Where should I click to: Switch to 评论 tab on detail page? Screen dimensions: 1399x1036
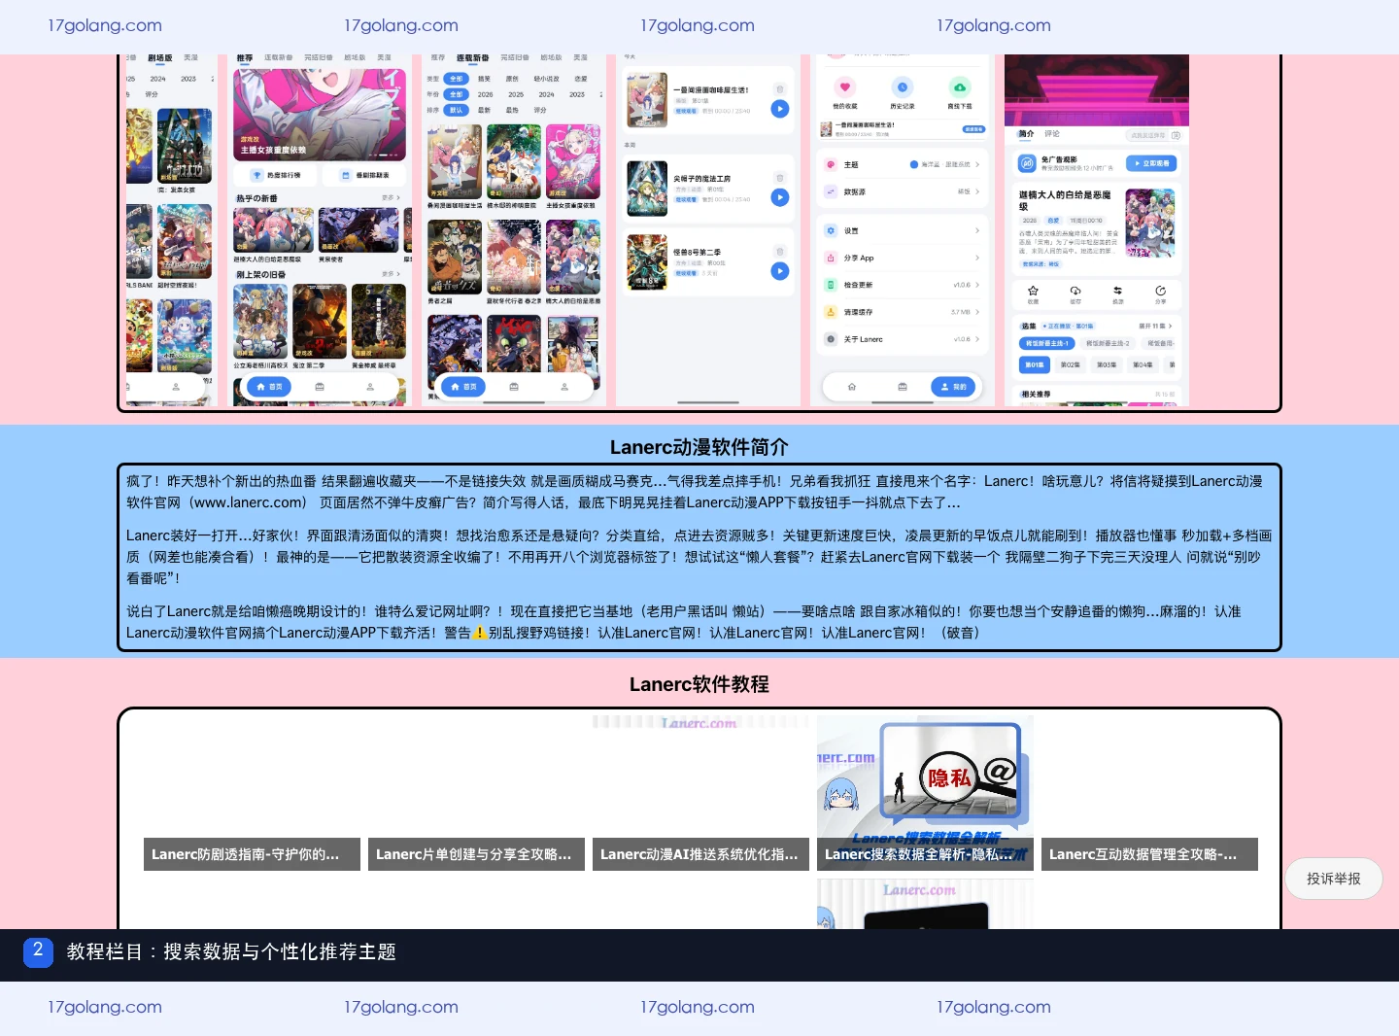[1052, 133]
